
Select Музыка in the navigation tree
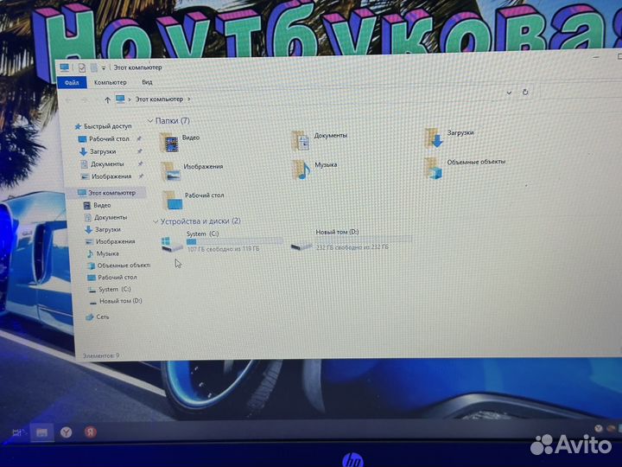103,253
